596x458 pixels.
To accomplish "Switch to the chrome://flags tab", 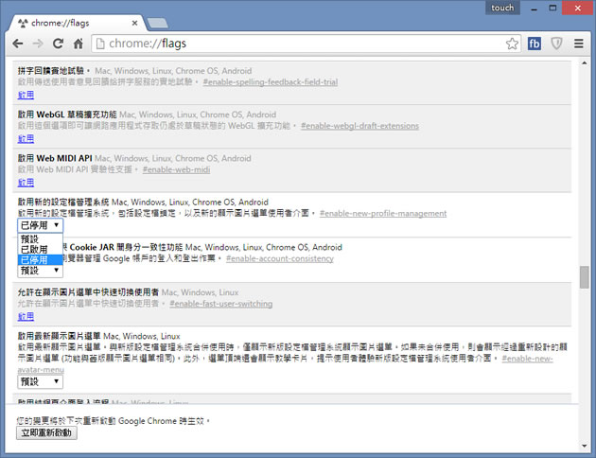I will coord(74,19).
